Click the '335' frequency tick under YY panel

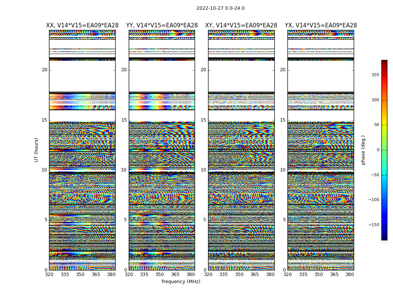144,274
